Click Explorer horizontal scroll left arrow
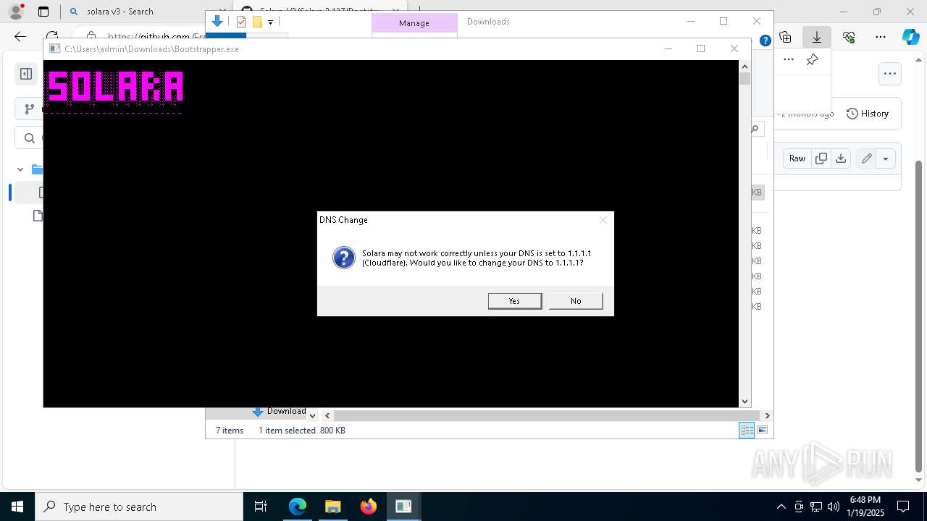927x521 pixels. click(327, 415)
